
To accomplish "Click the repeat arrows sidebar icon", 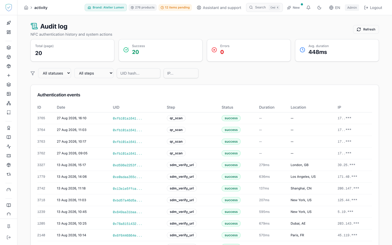I will (x=9, y=174).
